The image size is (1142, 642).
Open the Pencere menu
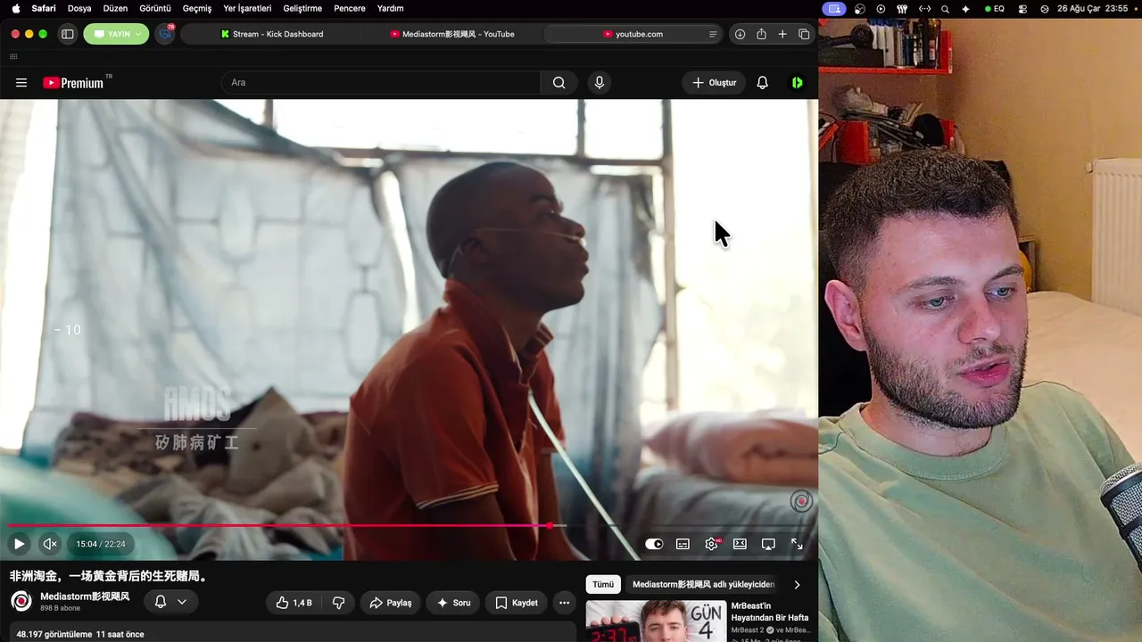[x=350, y=8]
